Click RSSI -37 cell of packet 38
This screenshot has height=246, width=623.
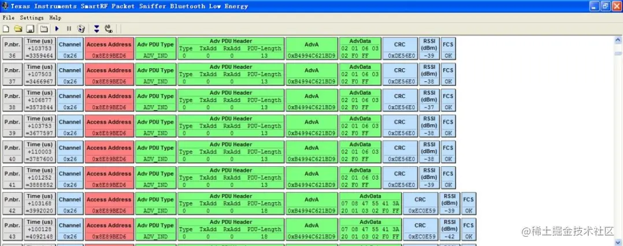pos(429,100)
